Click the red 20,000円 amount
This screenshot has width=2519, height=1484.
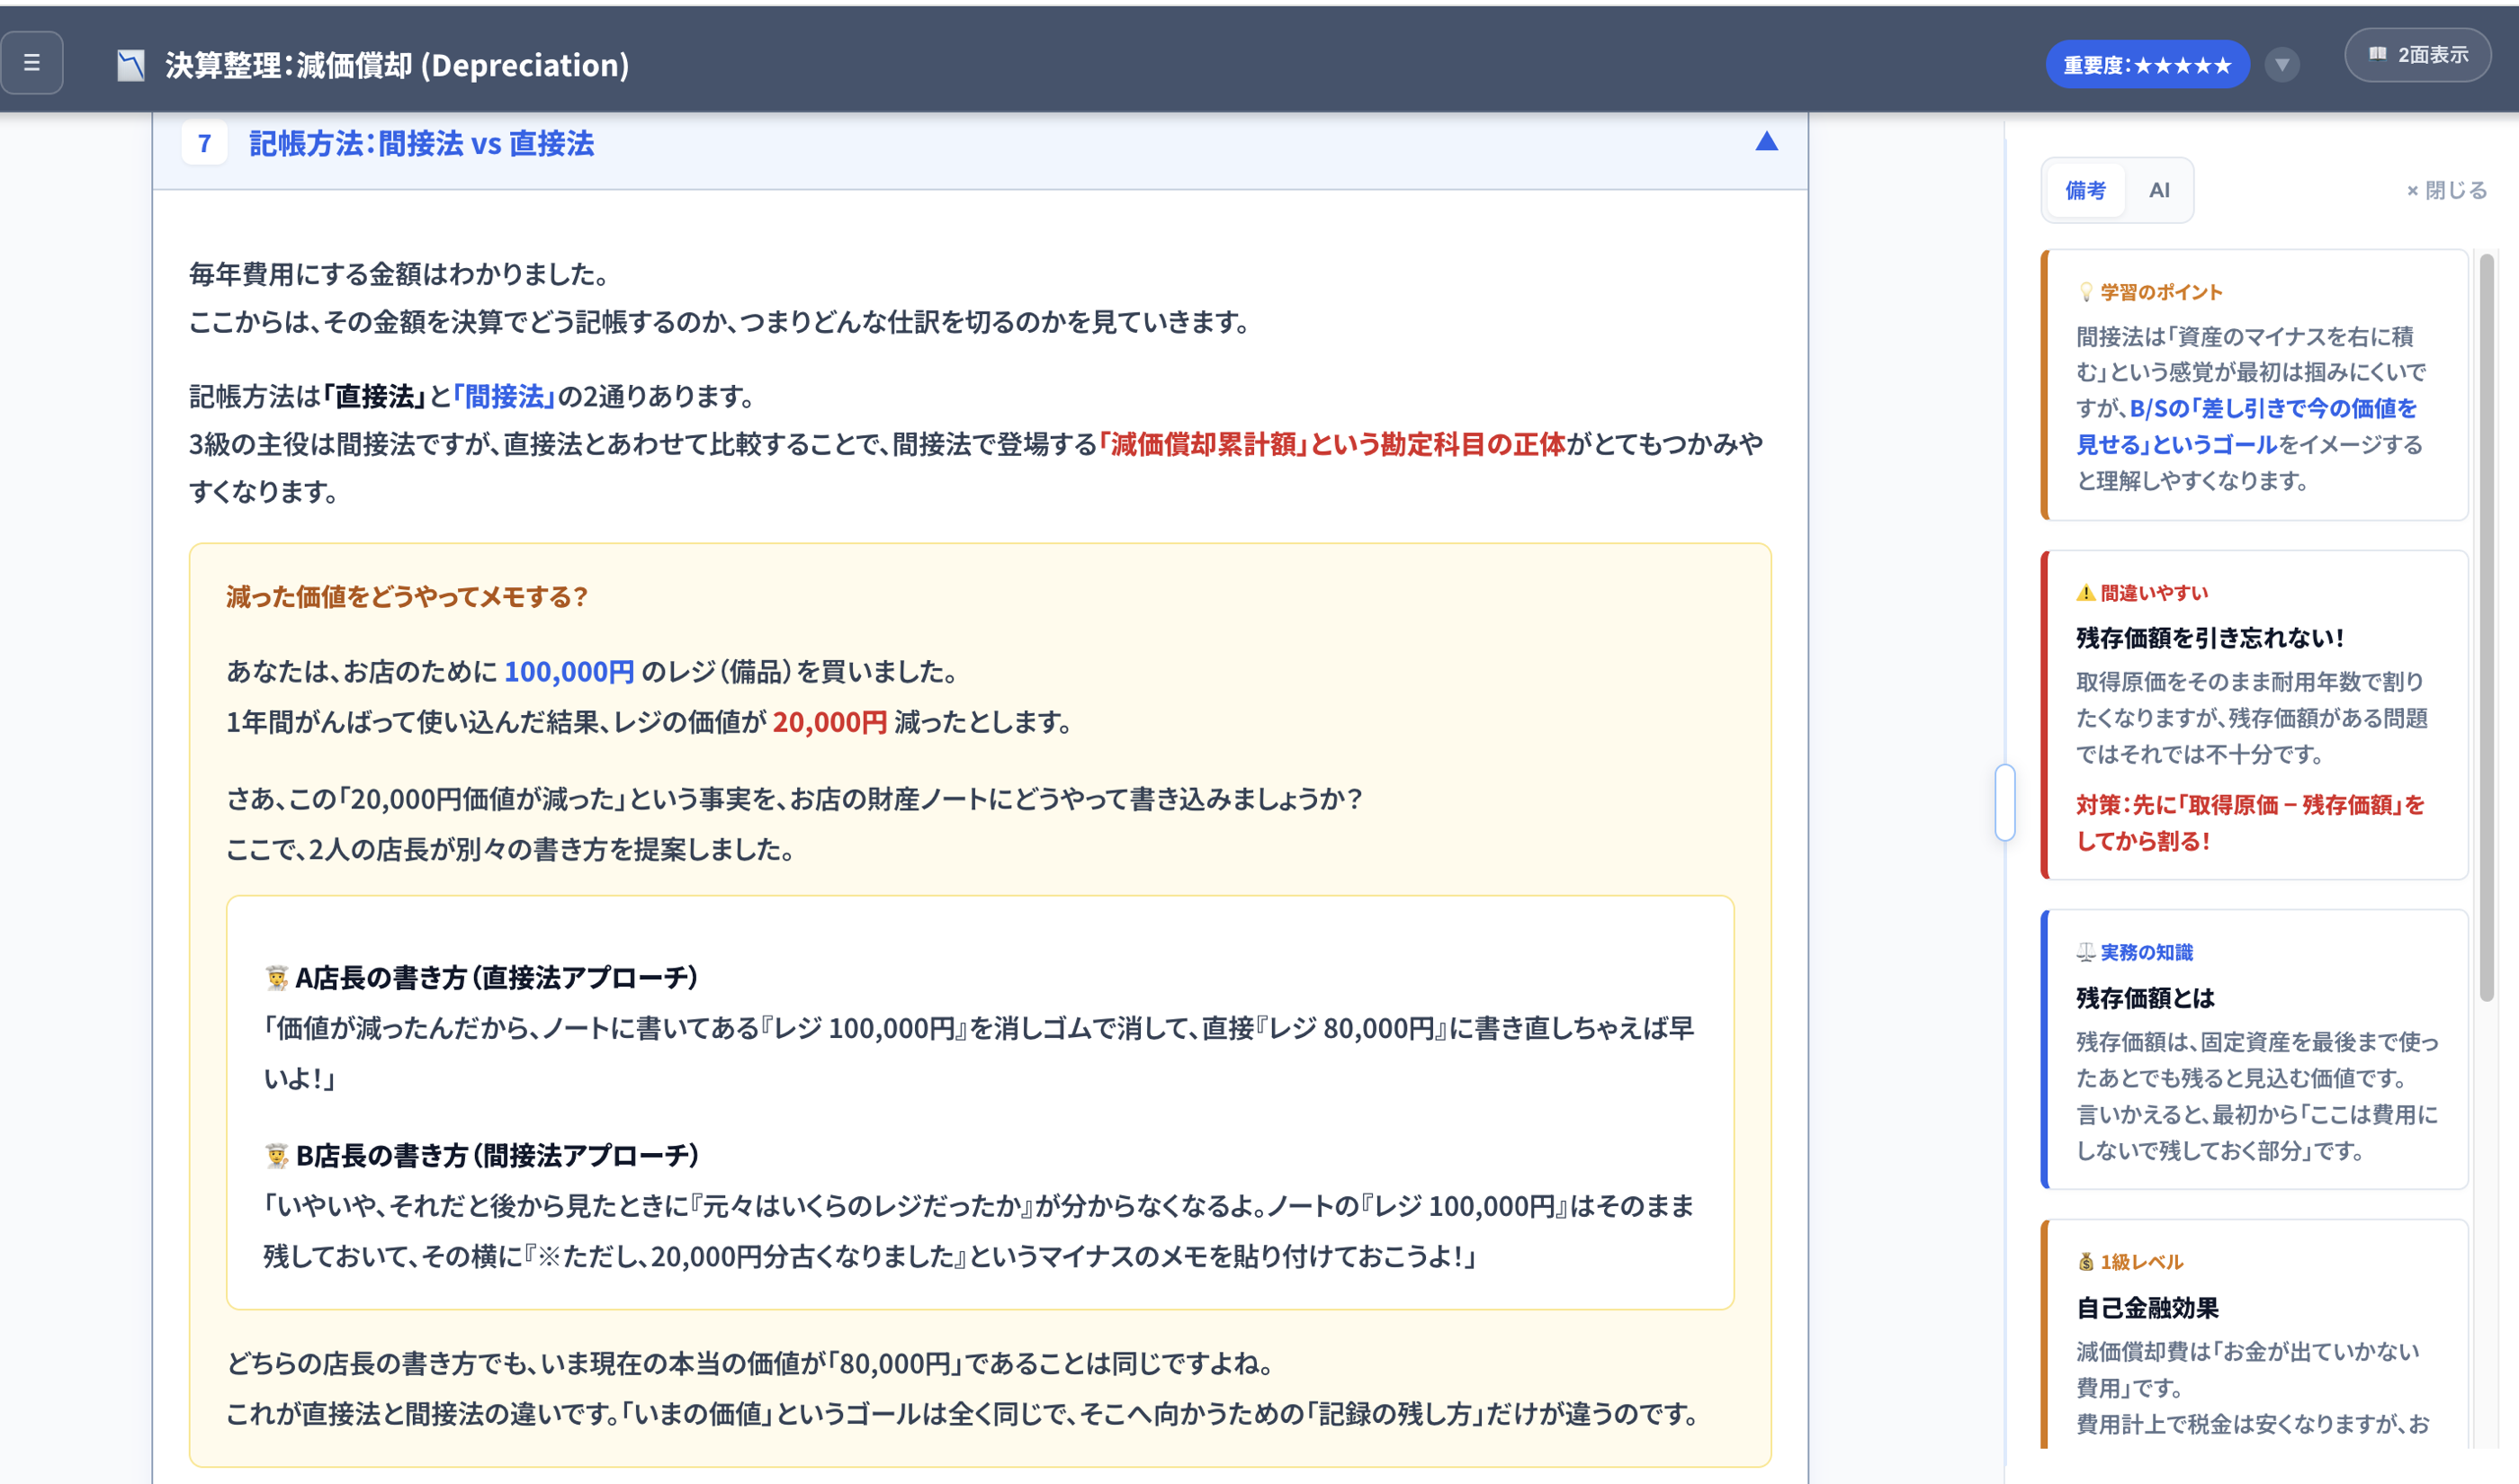[829, 722]
